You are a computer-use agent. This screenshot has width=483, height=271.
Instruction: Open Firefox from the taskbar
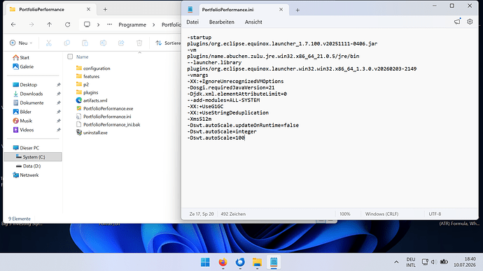tap(223, 263)
